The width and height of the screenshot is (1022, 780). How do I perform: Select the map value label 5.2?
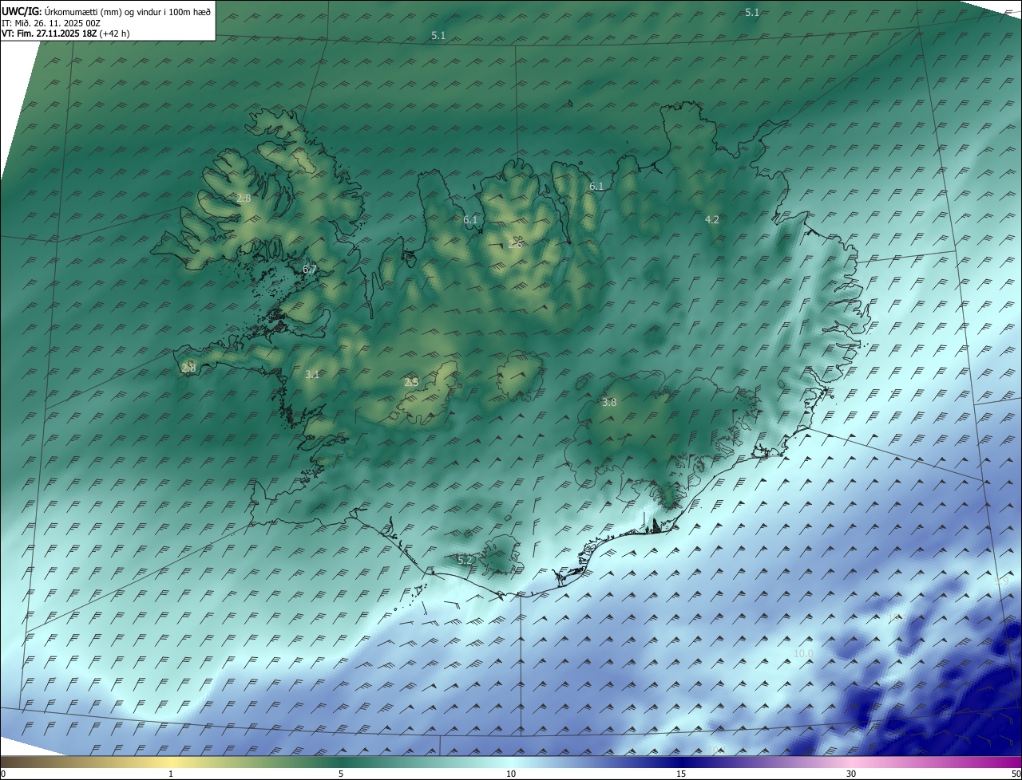[x=465, y=561]
